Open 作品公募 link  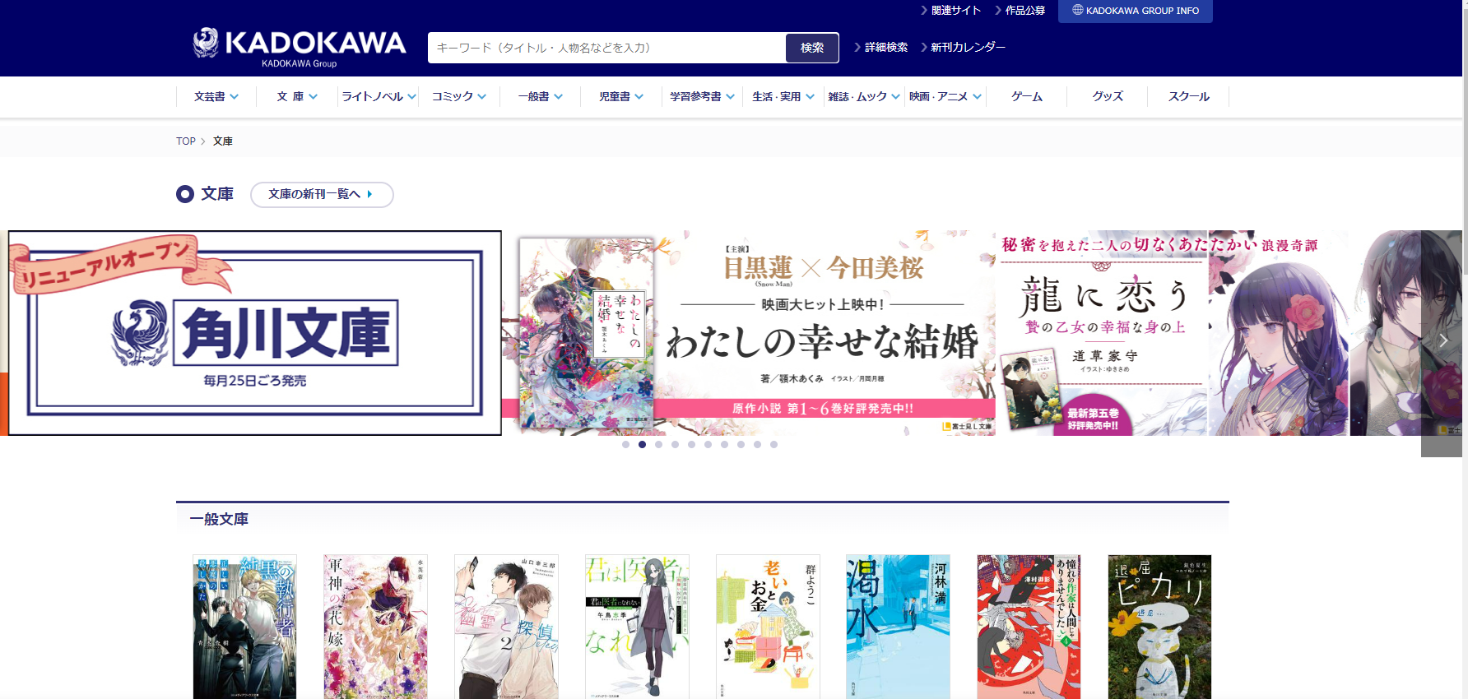click(x=1020, y=11)
